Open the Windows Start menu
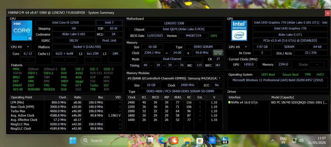 click(x=73, y=140)
